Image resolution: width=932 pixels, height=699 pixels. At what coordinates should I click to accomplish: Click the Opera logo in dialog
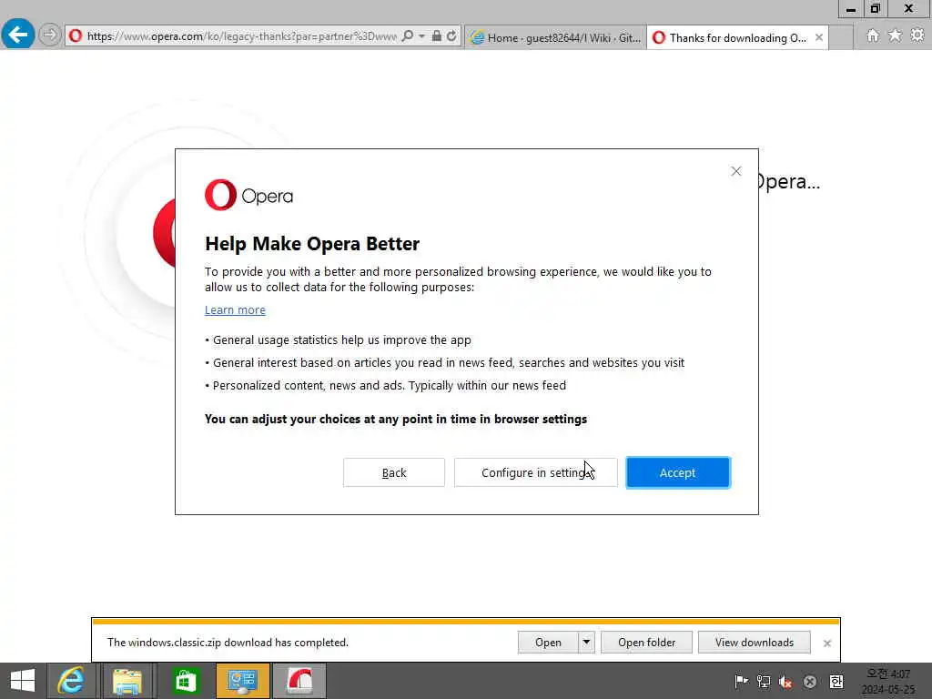coord(249,195)
